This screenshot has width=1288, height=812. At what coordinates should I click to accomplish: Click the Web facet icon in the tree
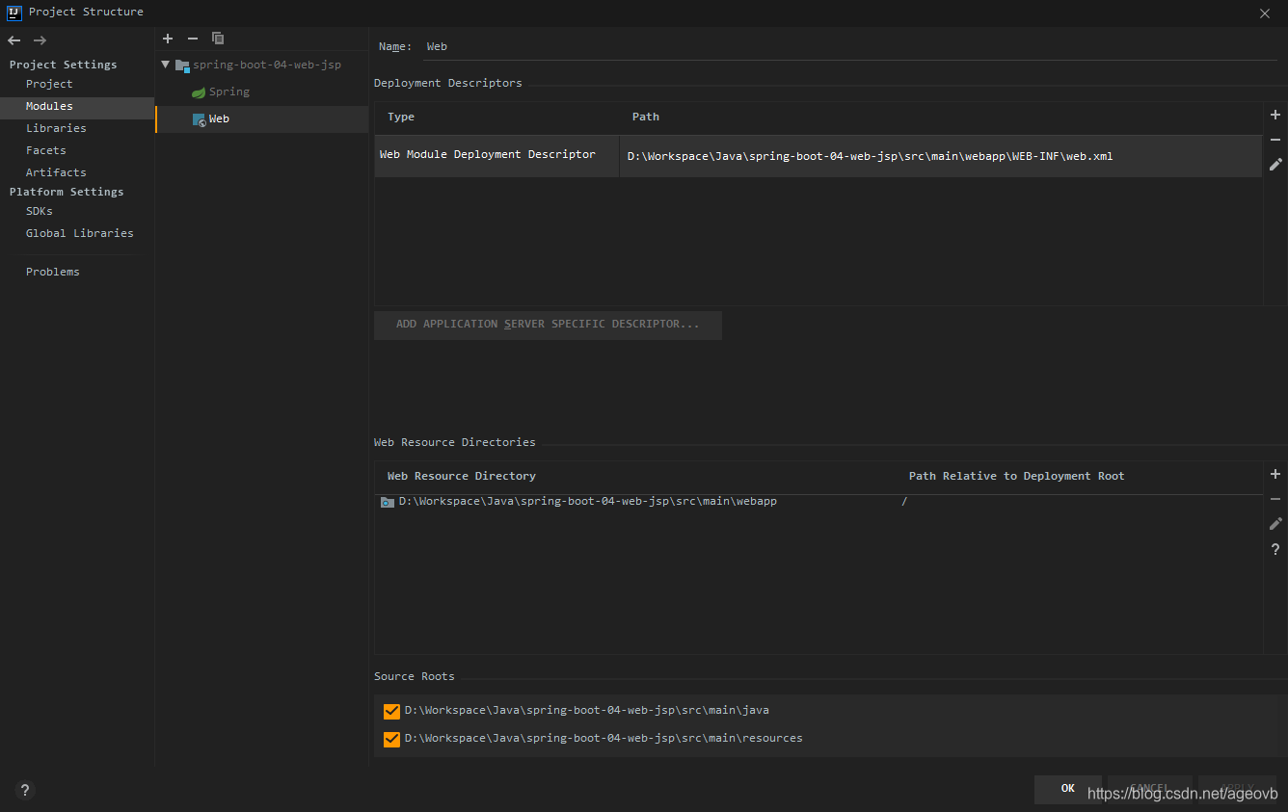[x=199, y=119]
